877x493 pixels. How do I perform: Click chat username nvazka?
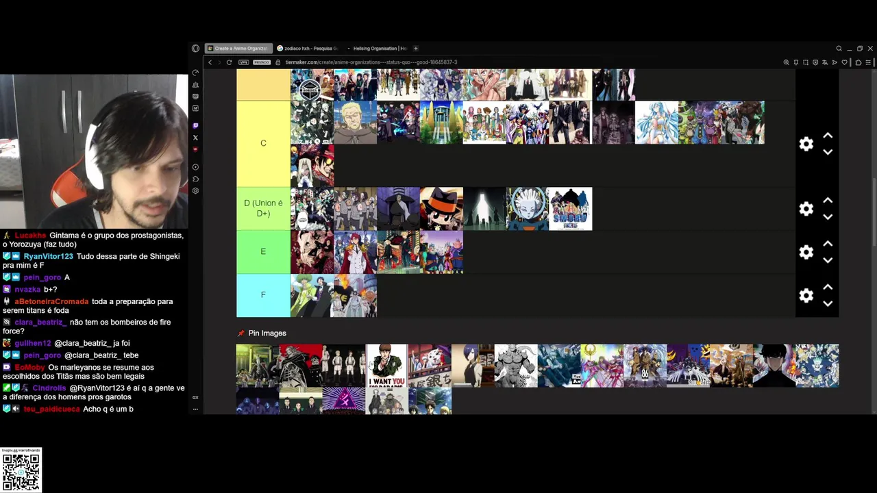click(x=28, y=290)
